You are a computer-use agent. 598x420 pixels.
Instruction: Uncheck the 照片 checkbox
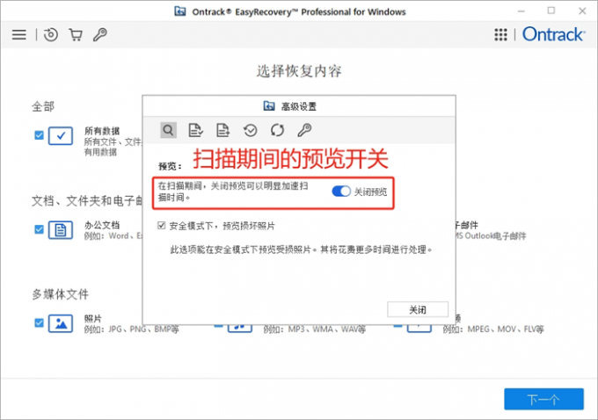39,323
